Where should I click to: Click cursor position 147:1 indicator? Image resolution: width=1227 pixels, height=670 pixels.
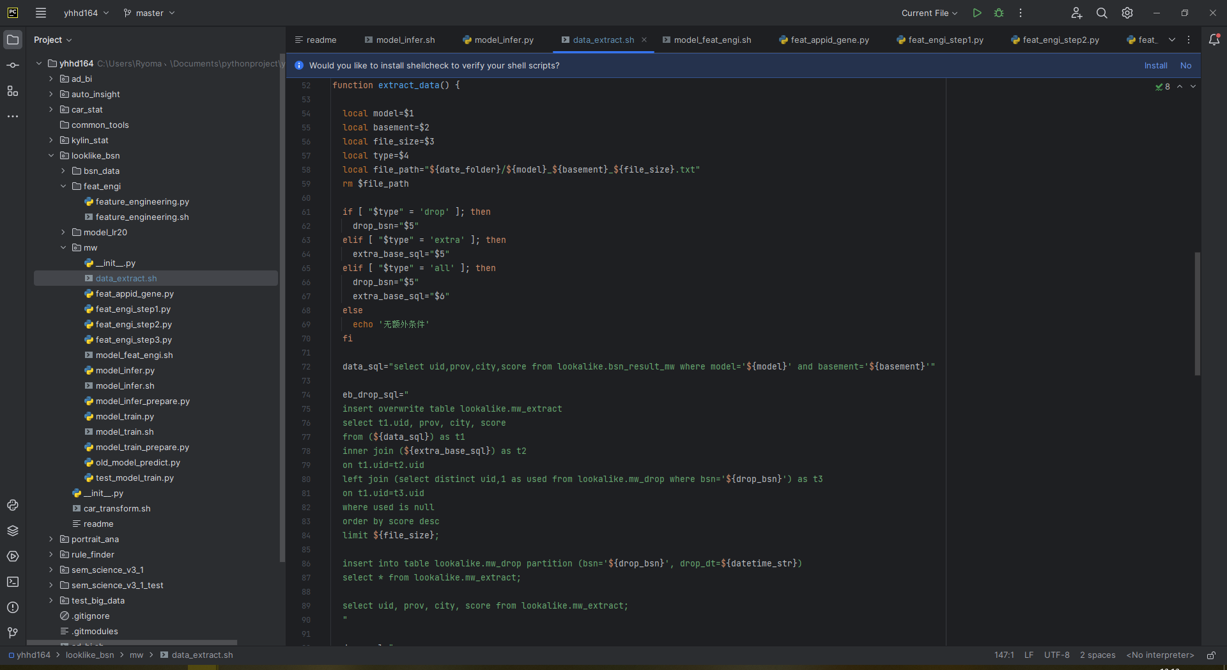[1004, 655]
